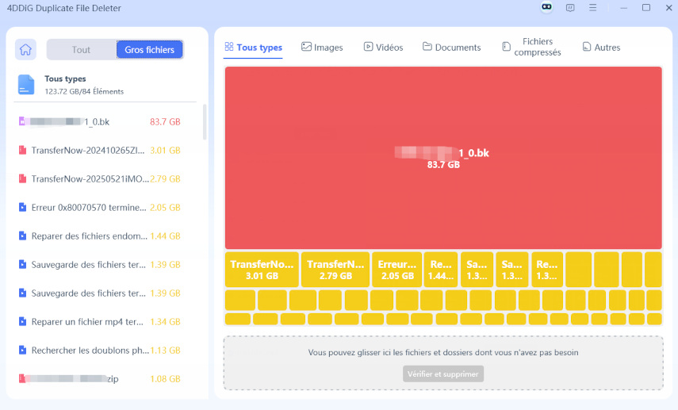Click the blue video icon of 'Reparer des fichiers'
This screenshot has width=678, height=410.
(x=22, y=236)
